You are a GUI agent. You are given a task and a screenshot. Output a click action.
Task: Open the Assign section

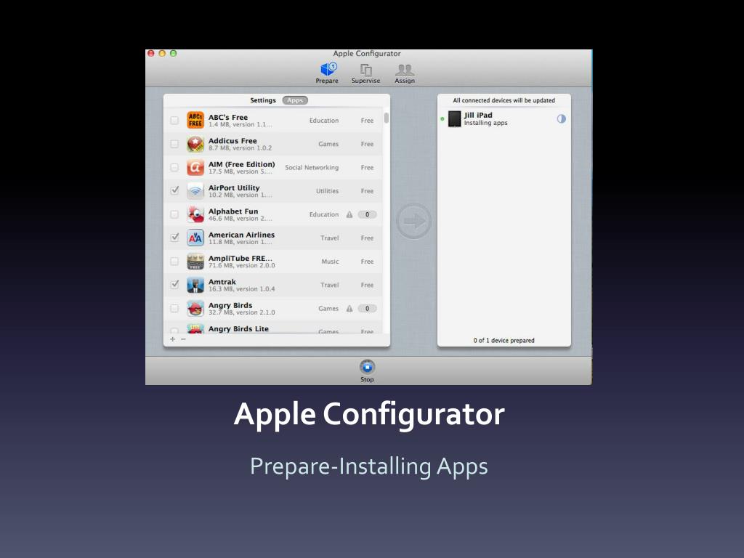(405, 73)
